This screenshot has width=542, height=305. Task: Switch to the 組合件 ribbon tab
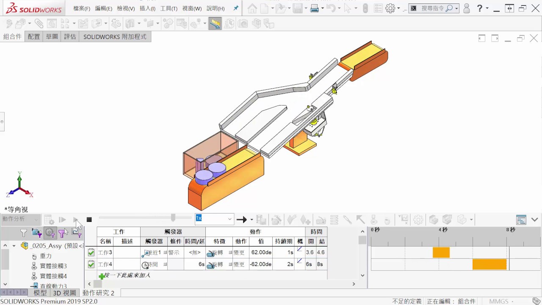(12, 37)
